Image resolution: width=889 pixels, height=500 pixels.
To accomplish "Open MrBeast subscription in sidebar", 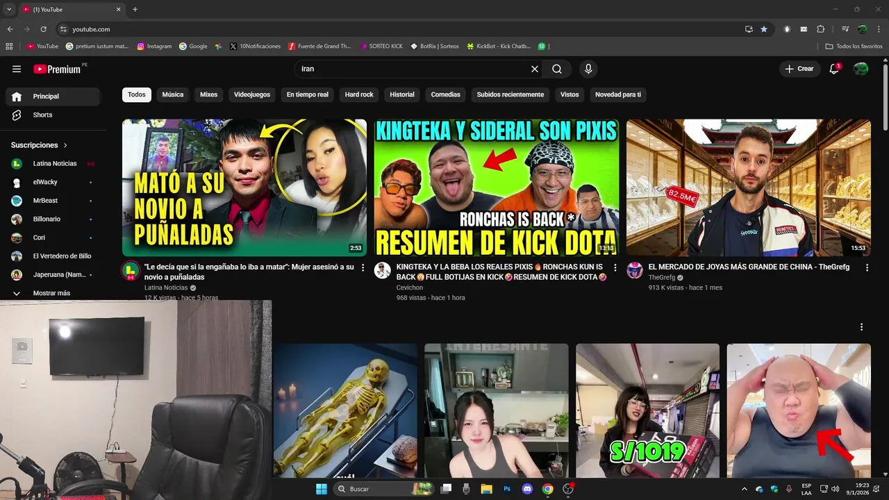I will click(x=53, y=201).
